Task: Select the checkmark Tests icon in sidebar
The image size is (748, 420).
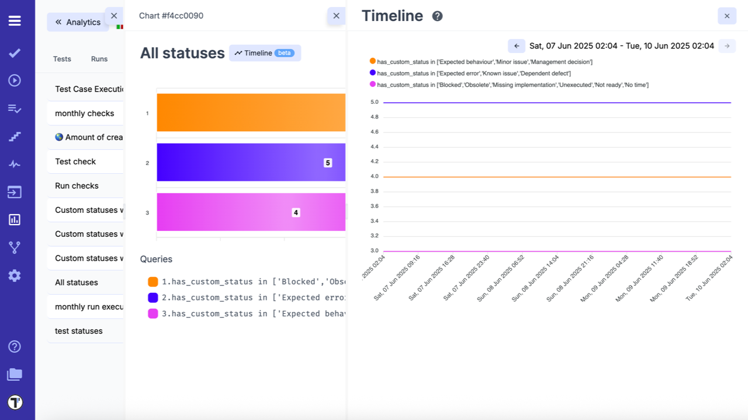Action: (x=16, y=52)
